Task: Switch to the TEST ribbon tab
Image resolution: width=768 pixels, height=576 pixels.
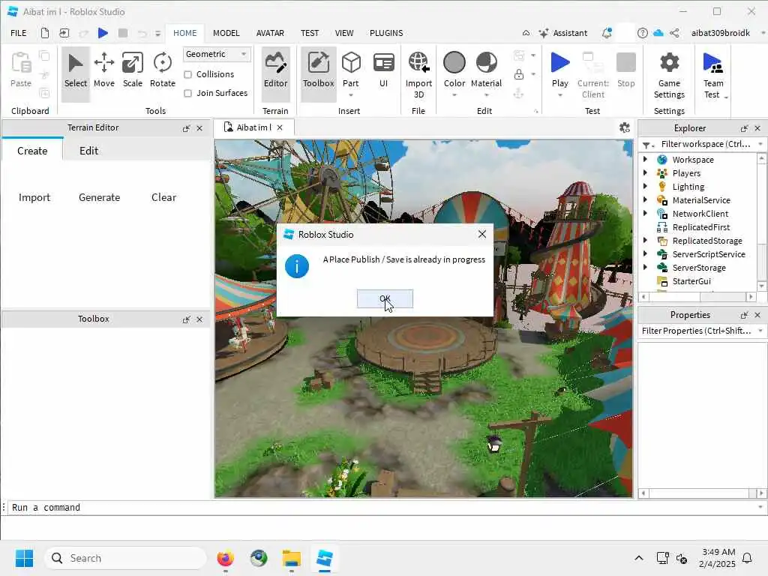Action: coord(310,33)
